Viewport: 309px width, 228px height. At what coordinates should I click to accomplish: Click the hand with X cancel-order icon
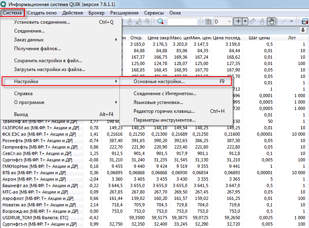(x=138, y=21)
